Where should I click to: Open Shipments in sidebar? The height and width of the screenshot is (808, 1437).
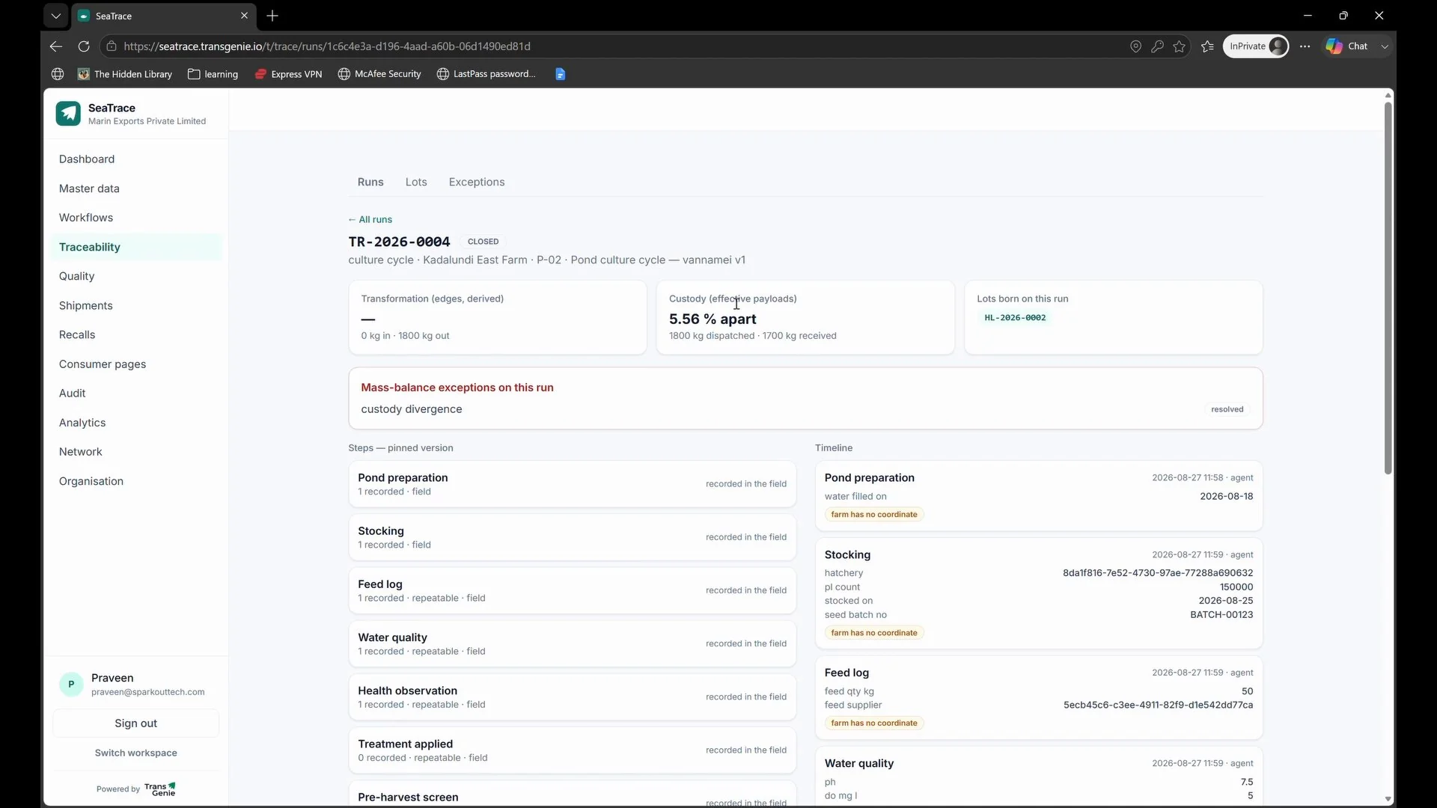tap(136, 306)
